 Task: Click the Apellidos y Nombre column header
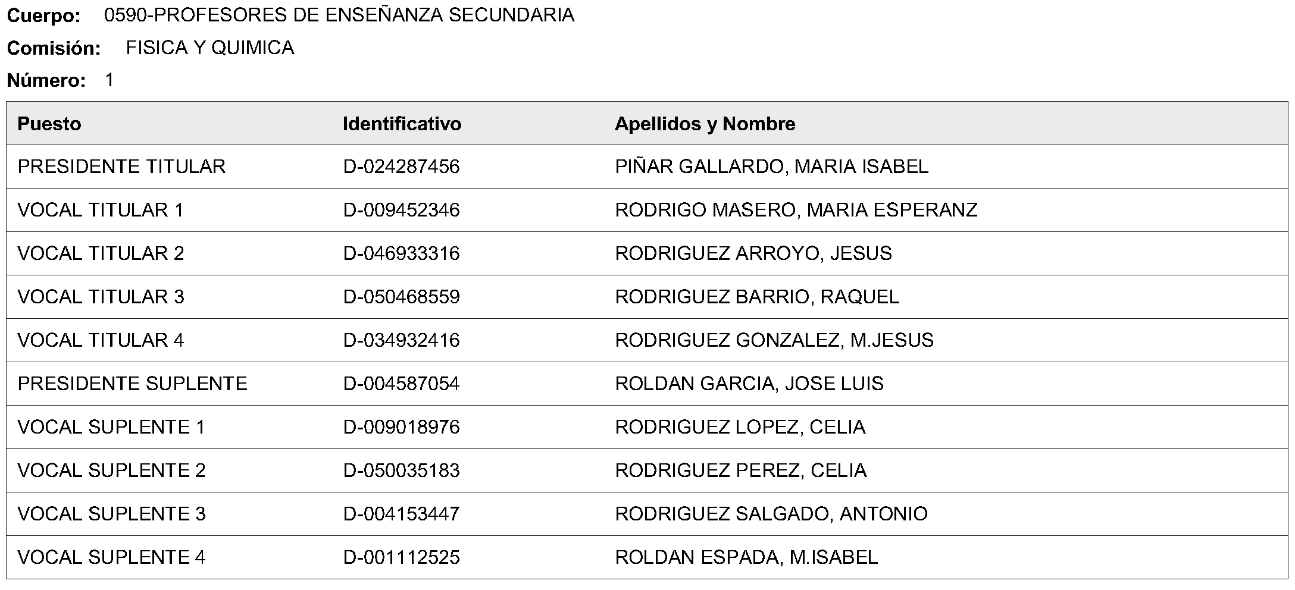[x=705, y=124]
